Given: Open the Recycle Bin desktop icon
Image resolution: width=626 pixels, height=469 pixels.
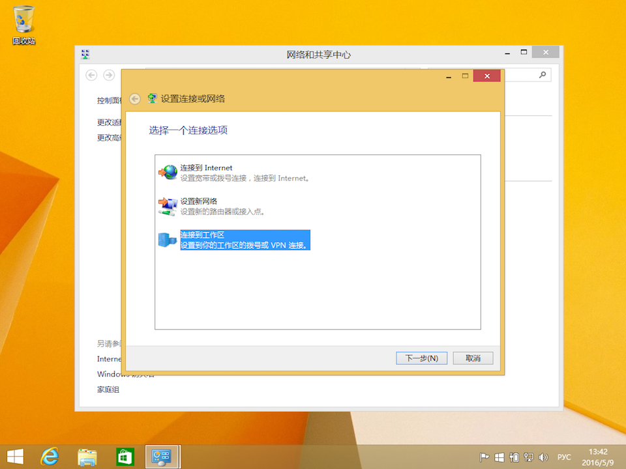Looking at the screenshot, I should (23, 25).
